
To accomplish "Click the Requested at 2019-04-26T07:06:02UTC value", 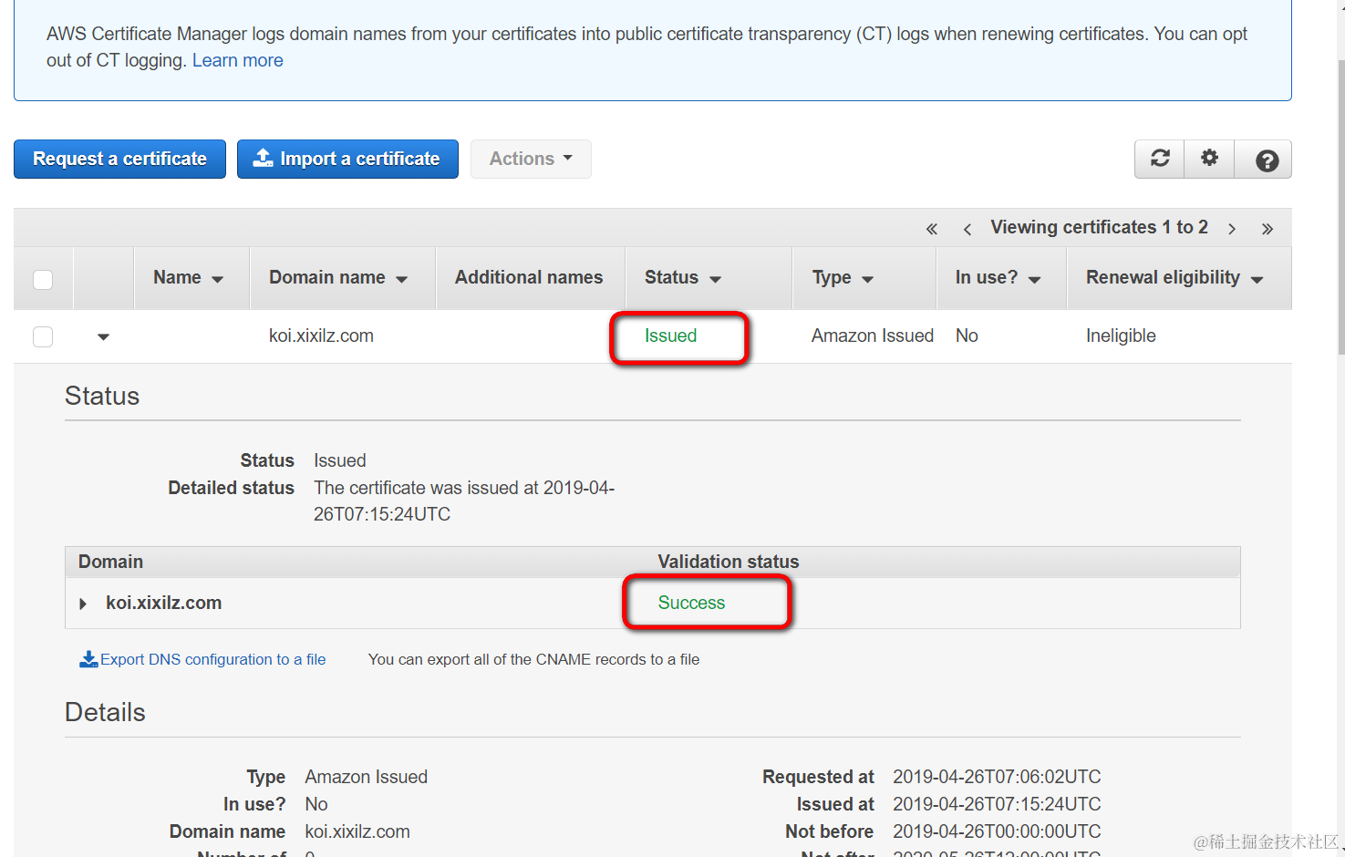I will [x=997, y=777].
